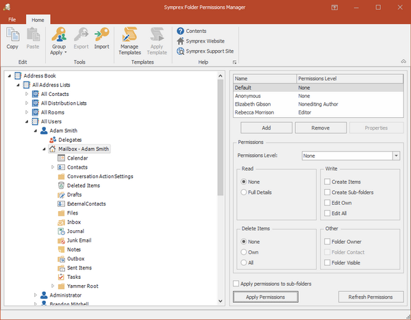Click the Add button
411x320 pixels.
coord(266,127)
